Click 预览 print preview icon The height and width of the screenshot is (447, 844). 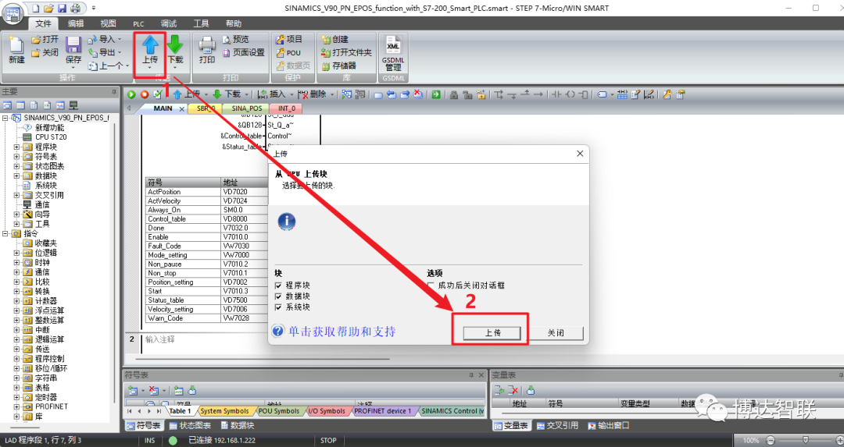point(227,39)
